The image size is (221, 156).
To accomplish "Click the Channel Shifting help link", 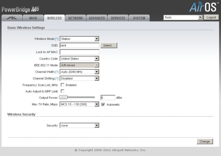I will (x=57, y=78).
